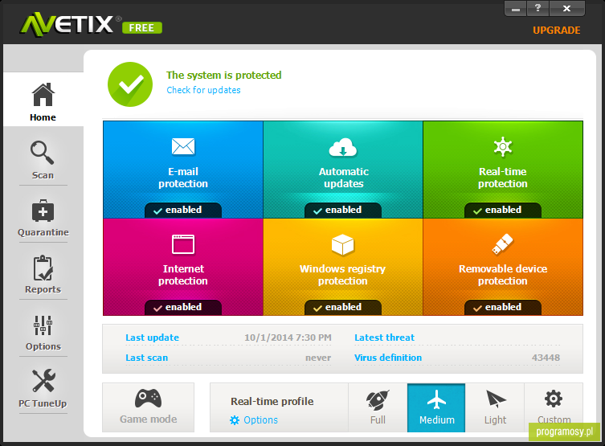Select the Medium real-time profile label

click(437, 419)
